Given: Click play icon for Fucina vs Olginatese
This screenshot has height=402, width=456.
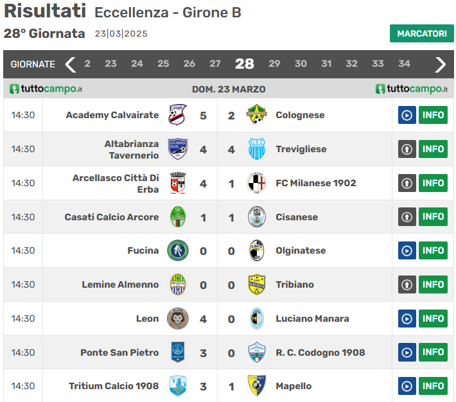Looking at the screenshot, I should click(x=407, y=250).
